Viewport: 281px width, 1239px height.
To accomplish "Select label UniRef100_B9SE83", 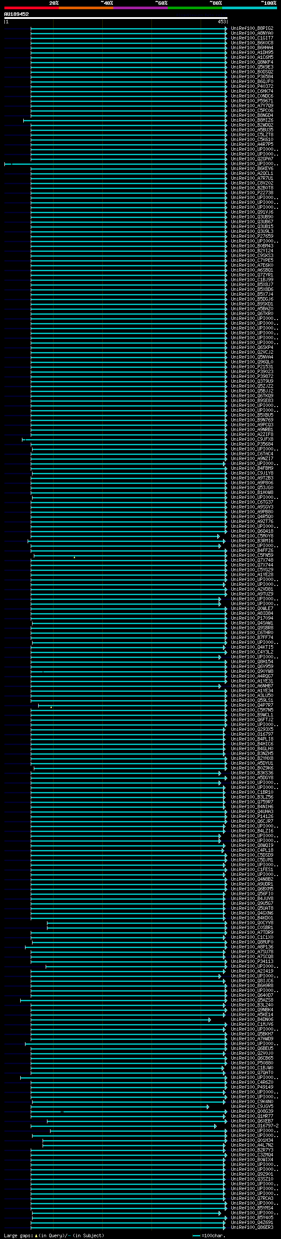I will (252, 401).
